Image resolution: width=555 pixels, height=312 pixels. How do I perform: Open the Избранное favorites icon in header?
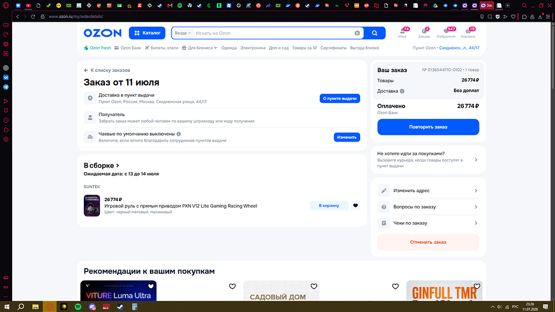pyautogui.click(x=446, y=33)
